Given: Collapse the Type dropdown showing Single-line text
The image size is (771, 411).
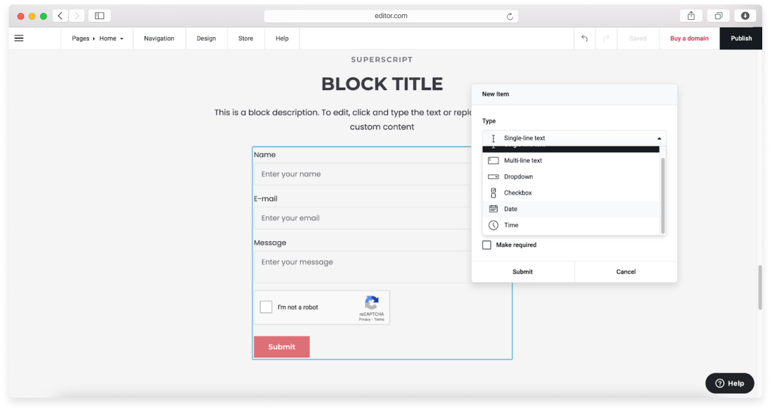Looking at the screenshot, I should tap(574, 138).
